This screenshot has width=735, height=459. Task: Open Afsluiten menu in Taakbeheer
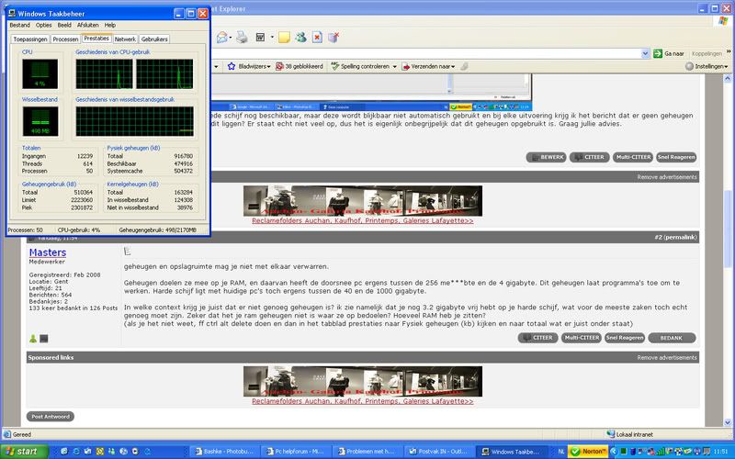(87, 25)
